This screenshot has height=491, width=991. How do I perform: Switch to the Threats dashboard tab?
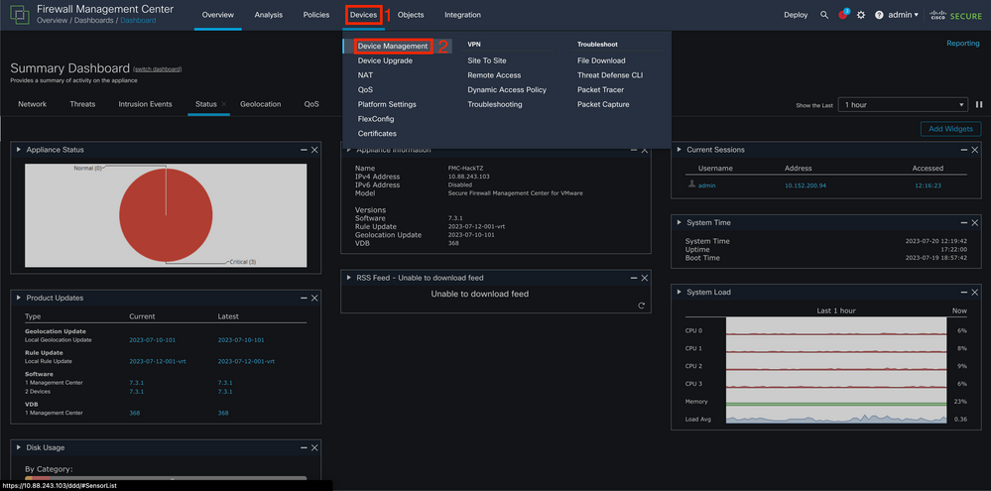click(82, 104)
